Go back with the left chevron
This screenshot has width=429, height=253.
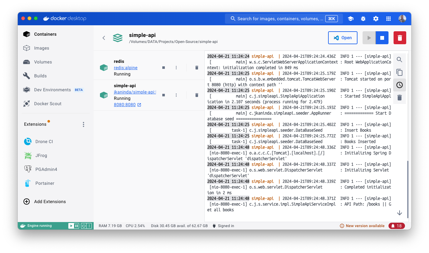click(104, 38)
